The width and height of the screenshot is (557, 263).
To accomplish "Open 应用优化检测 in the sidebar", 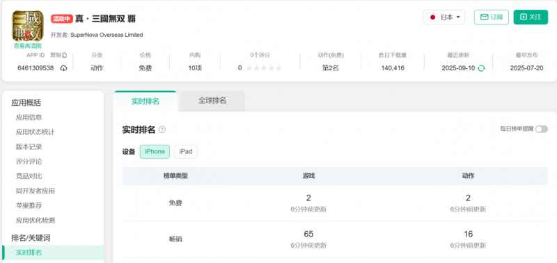I will tap(36, 221).
